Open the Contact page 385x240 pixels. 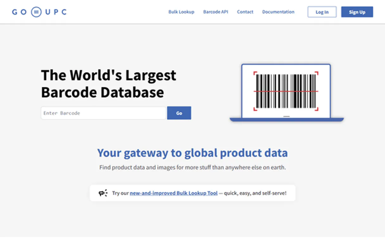(245, 12)
